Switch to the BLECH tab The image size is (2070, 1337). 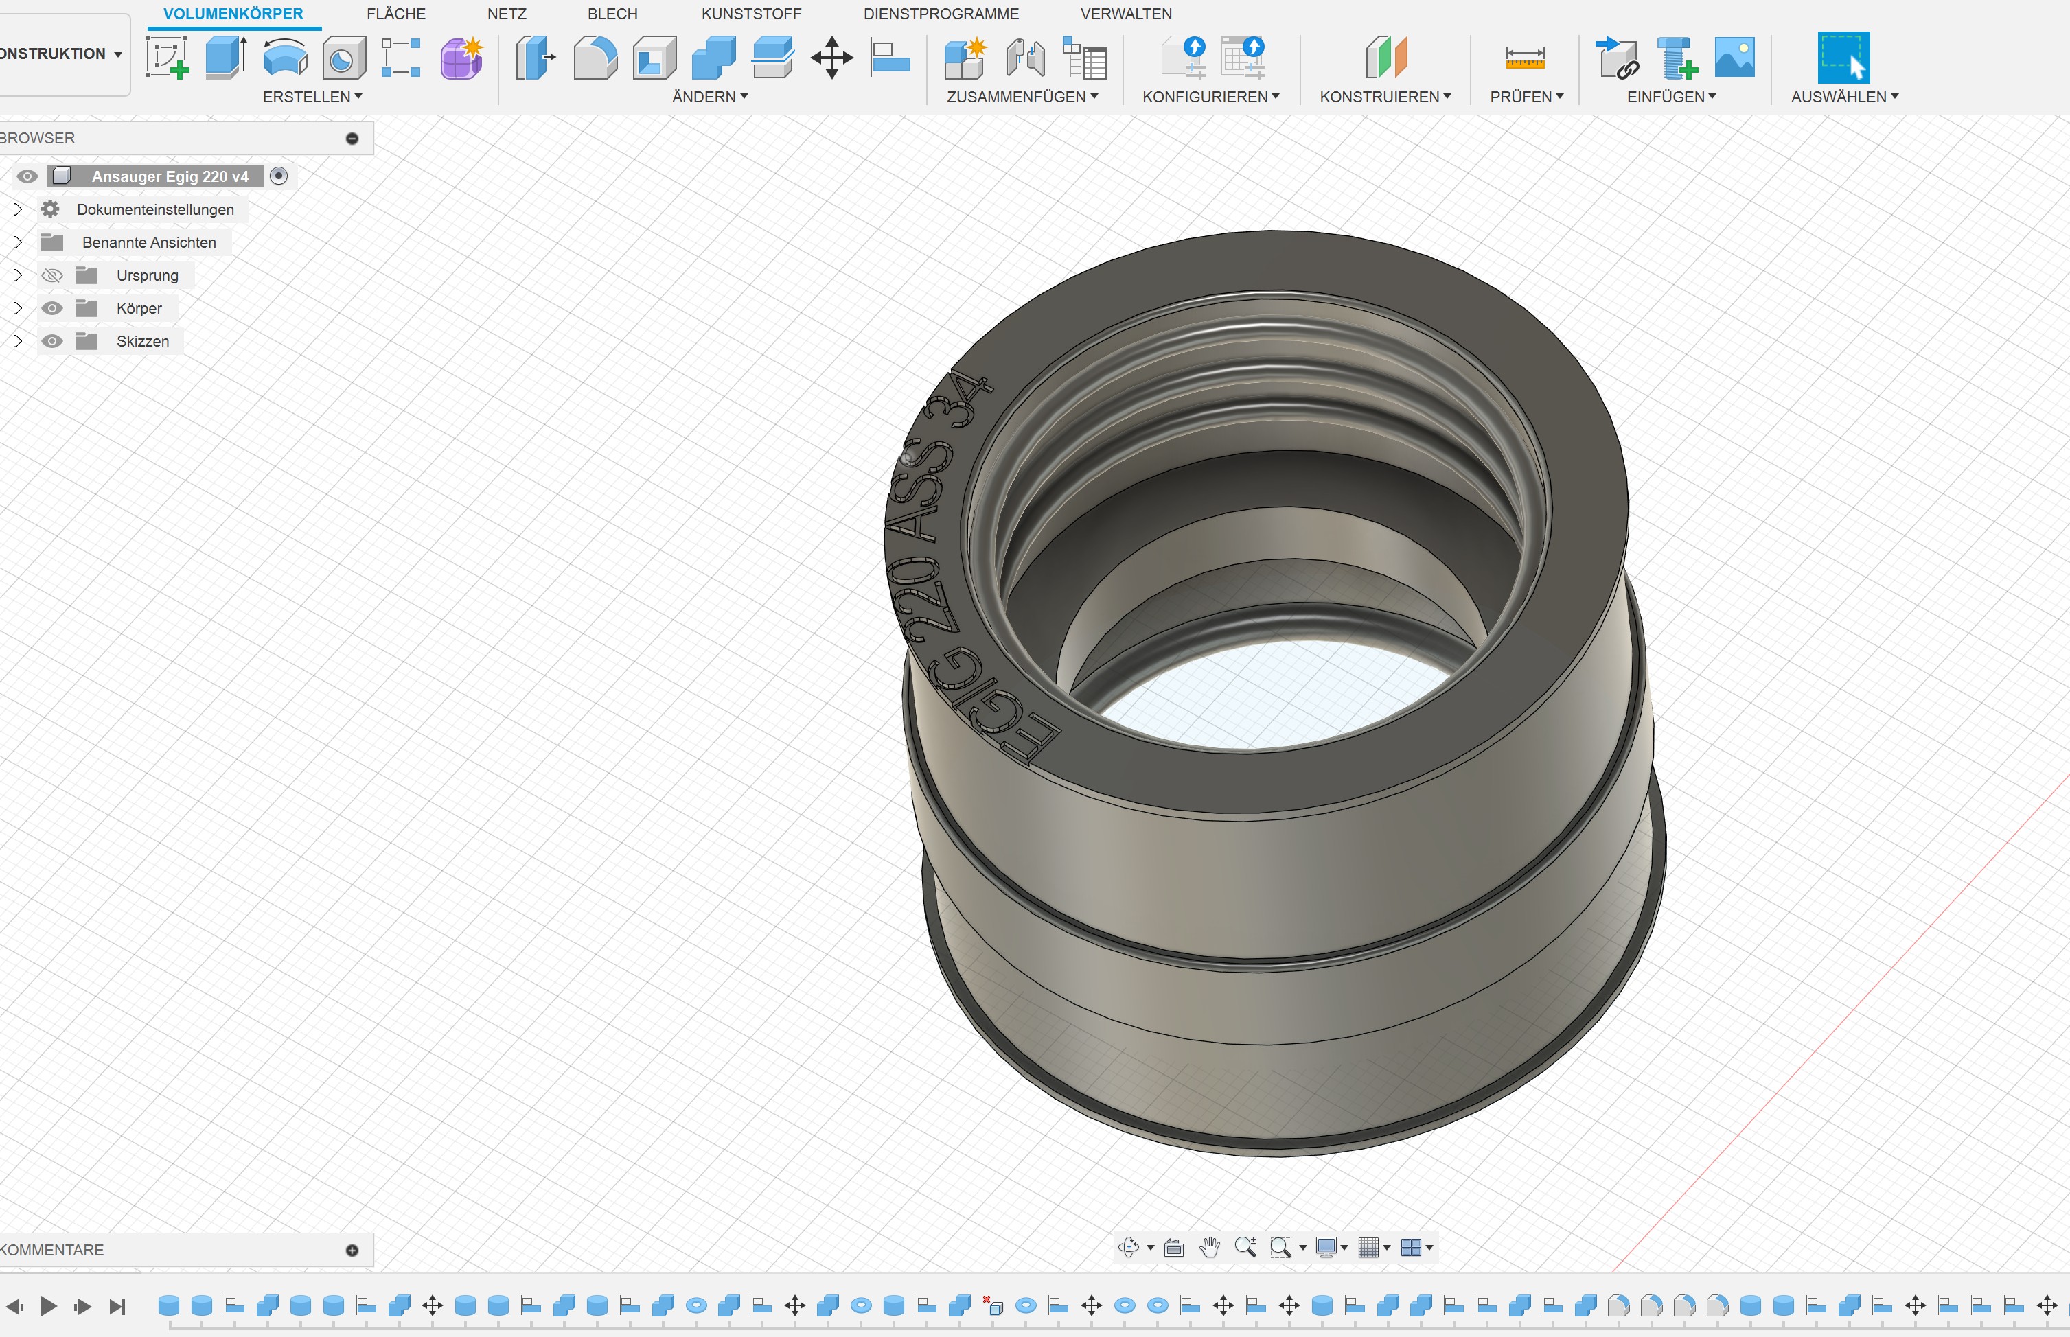(x=612, y=14)
